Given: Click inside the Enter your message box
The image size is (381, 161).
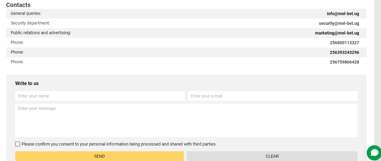Looking at the screenshot, I should (186, 120).
